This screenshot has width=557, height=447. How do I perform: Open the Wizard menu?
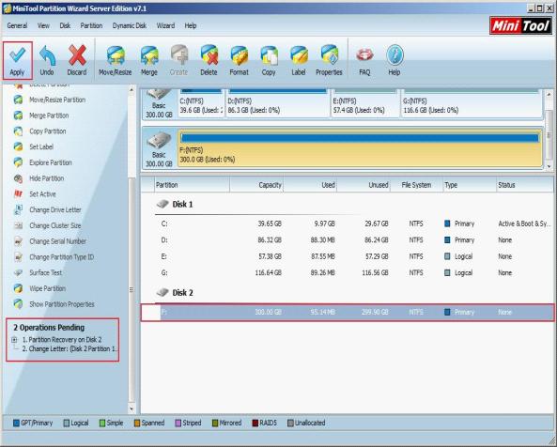click(x=165, y=25)
